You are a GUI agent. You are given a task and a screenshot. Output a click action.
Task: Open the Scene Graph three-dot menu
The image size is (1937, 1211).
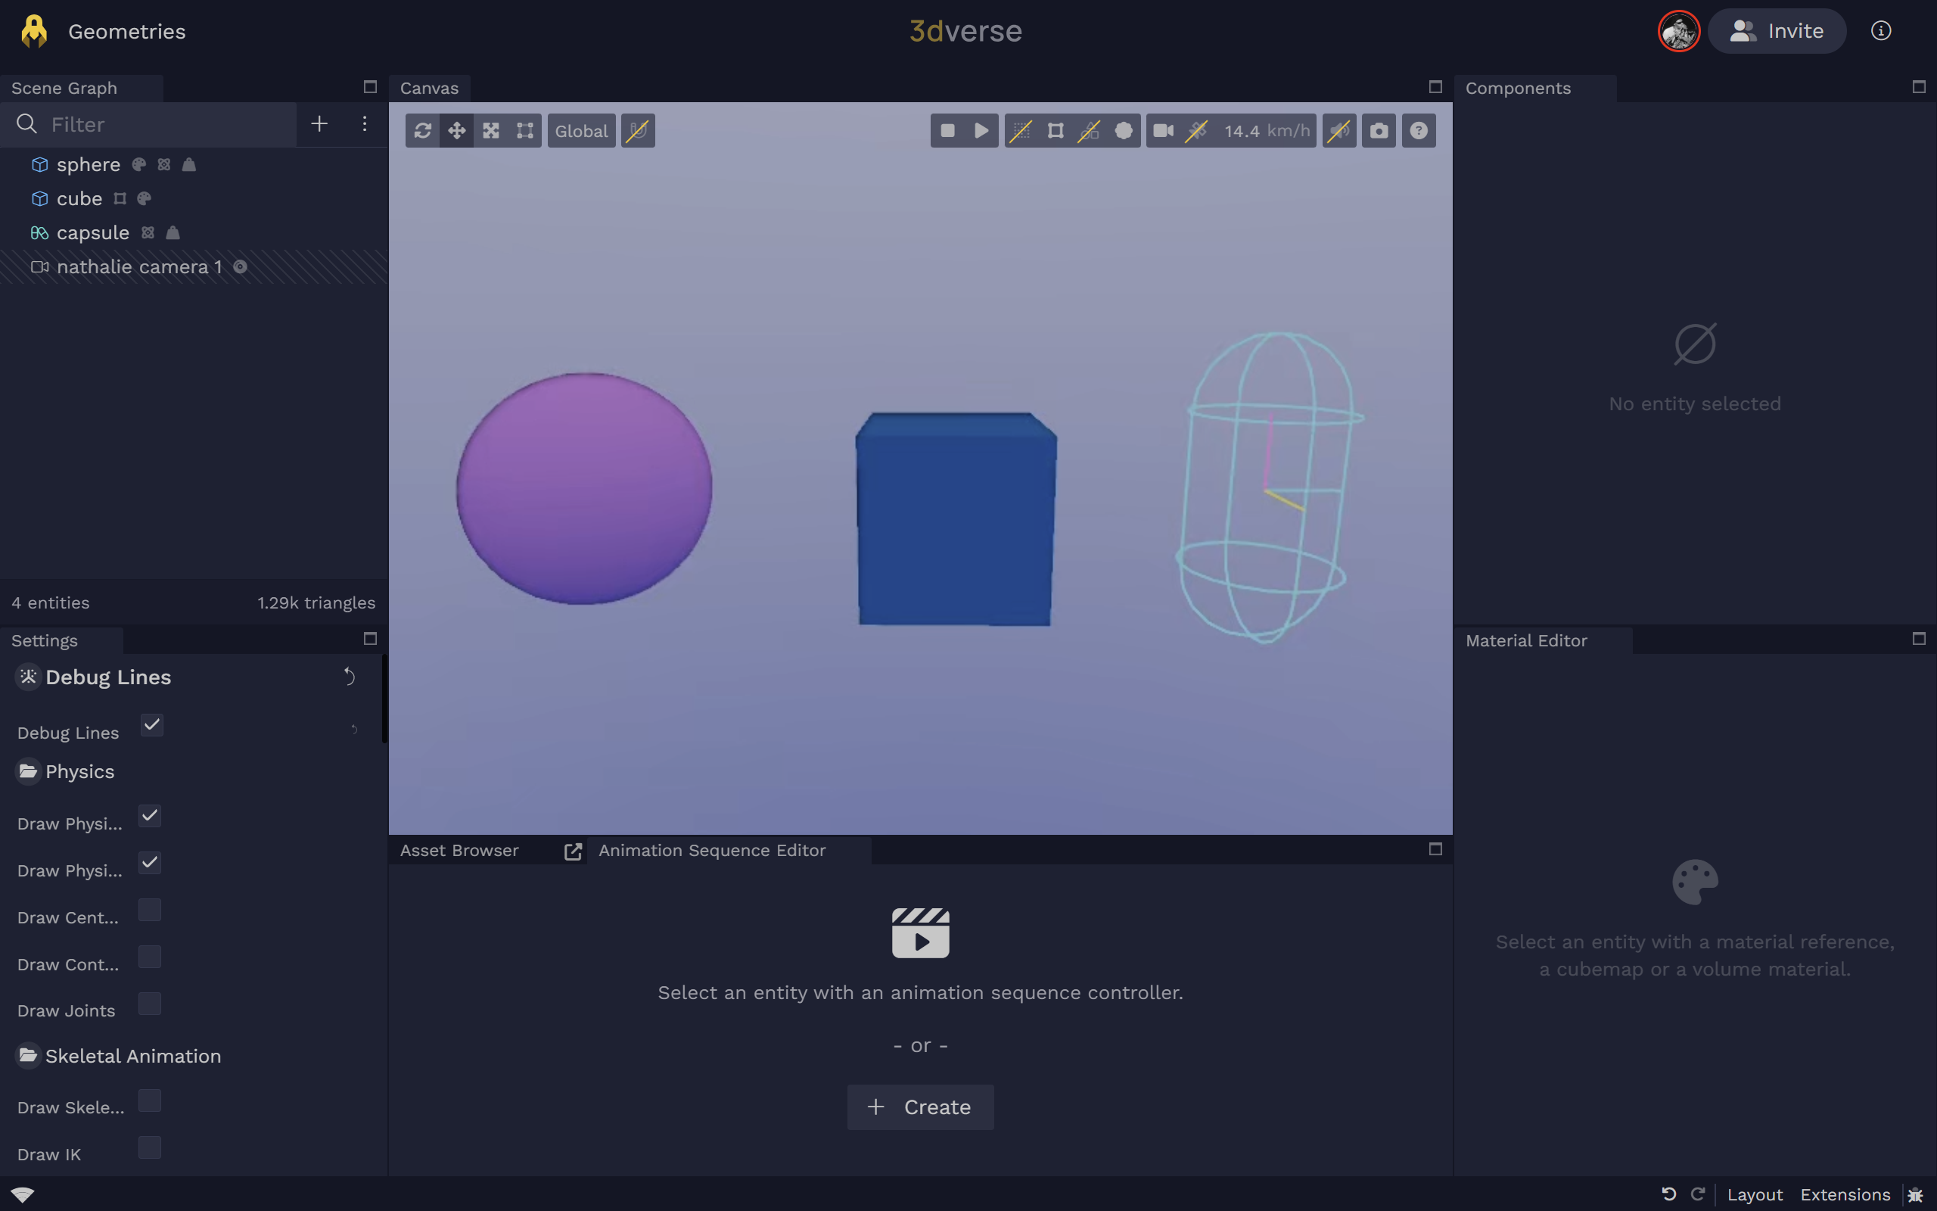[x=364, y=124]
